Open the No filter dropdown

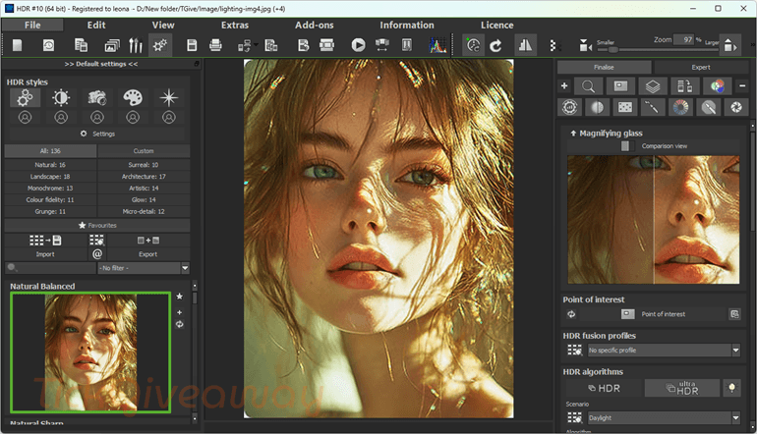coord(144,268)
